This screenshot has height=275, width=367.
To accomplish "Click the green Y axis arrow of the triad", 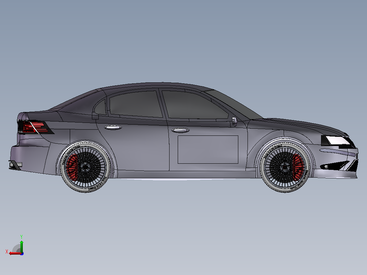I will click(21, 246).
